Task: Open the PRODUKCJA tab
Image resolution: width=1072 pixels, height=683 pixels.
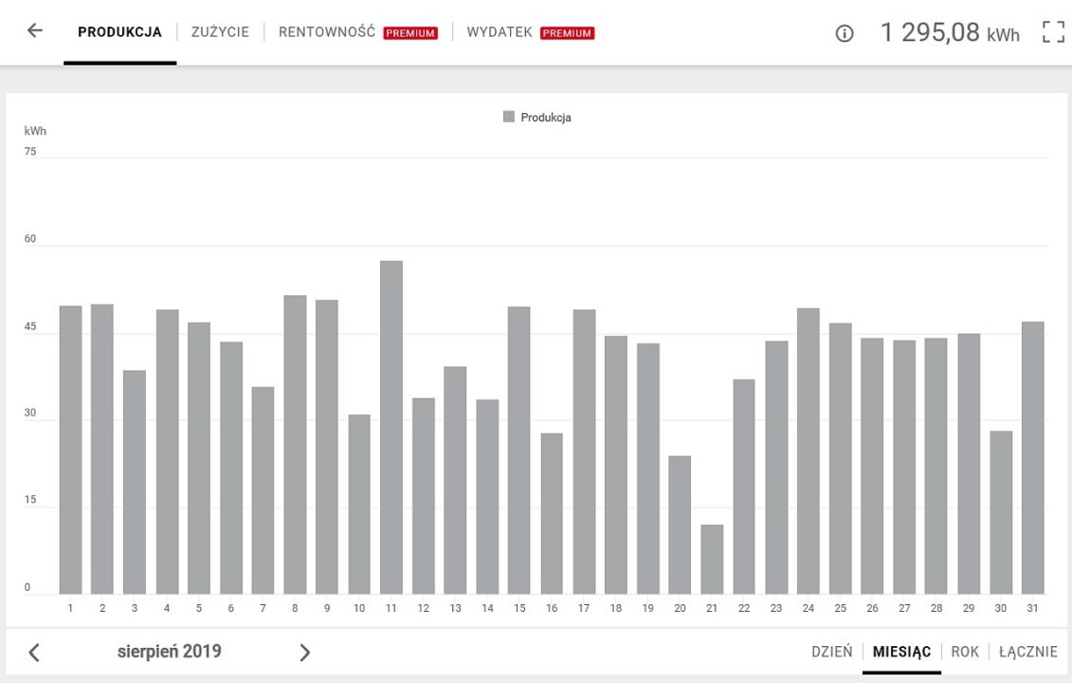Action: [119, 32]
